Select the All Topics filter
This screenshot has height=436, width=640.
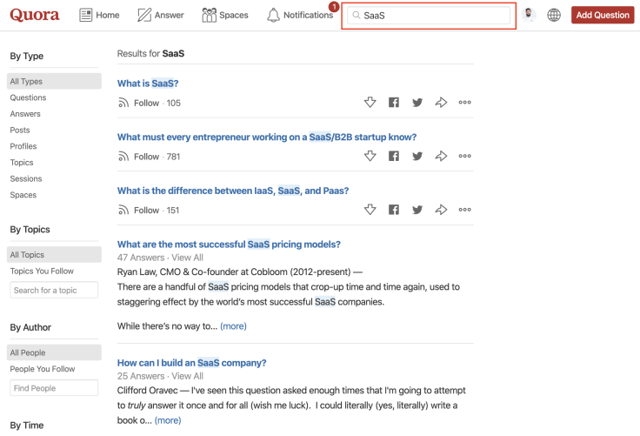(54, 254)
